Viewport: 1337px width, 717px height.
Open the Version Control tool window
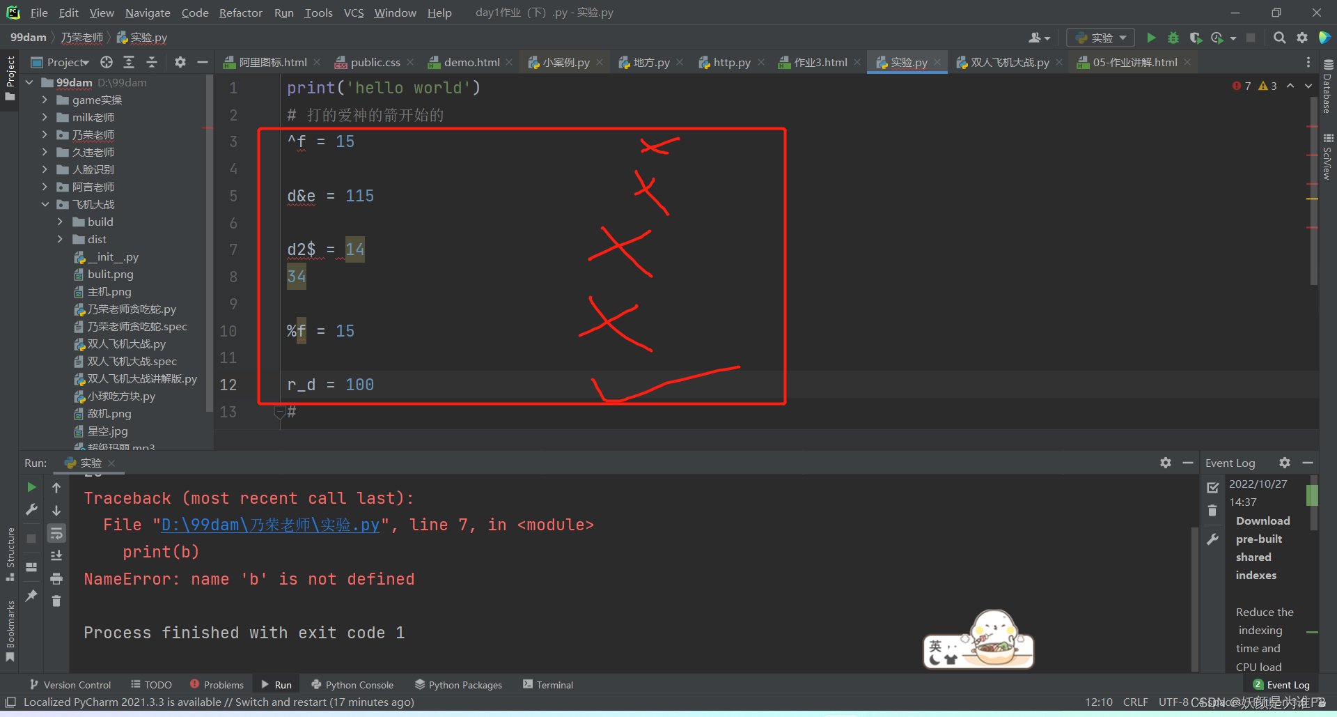tap(70, 685)
